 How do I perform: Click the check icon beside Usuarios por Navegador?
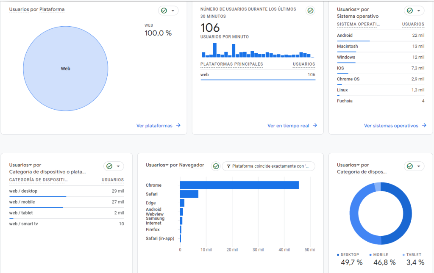click(216, 166)
